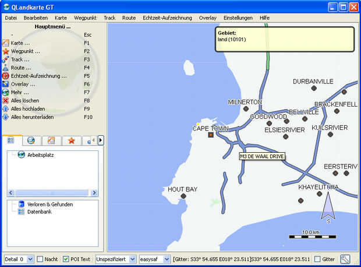
Task: Toggle the POI Text checkbox
Action: pyautogui.click(x=66, y=259)
